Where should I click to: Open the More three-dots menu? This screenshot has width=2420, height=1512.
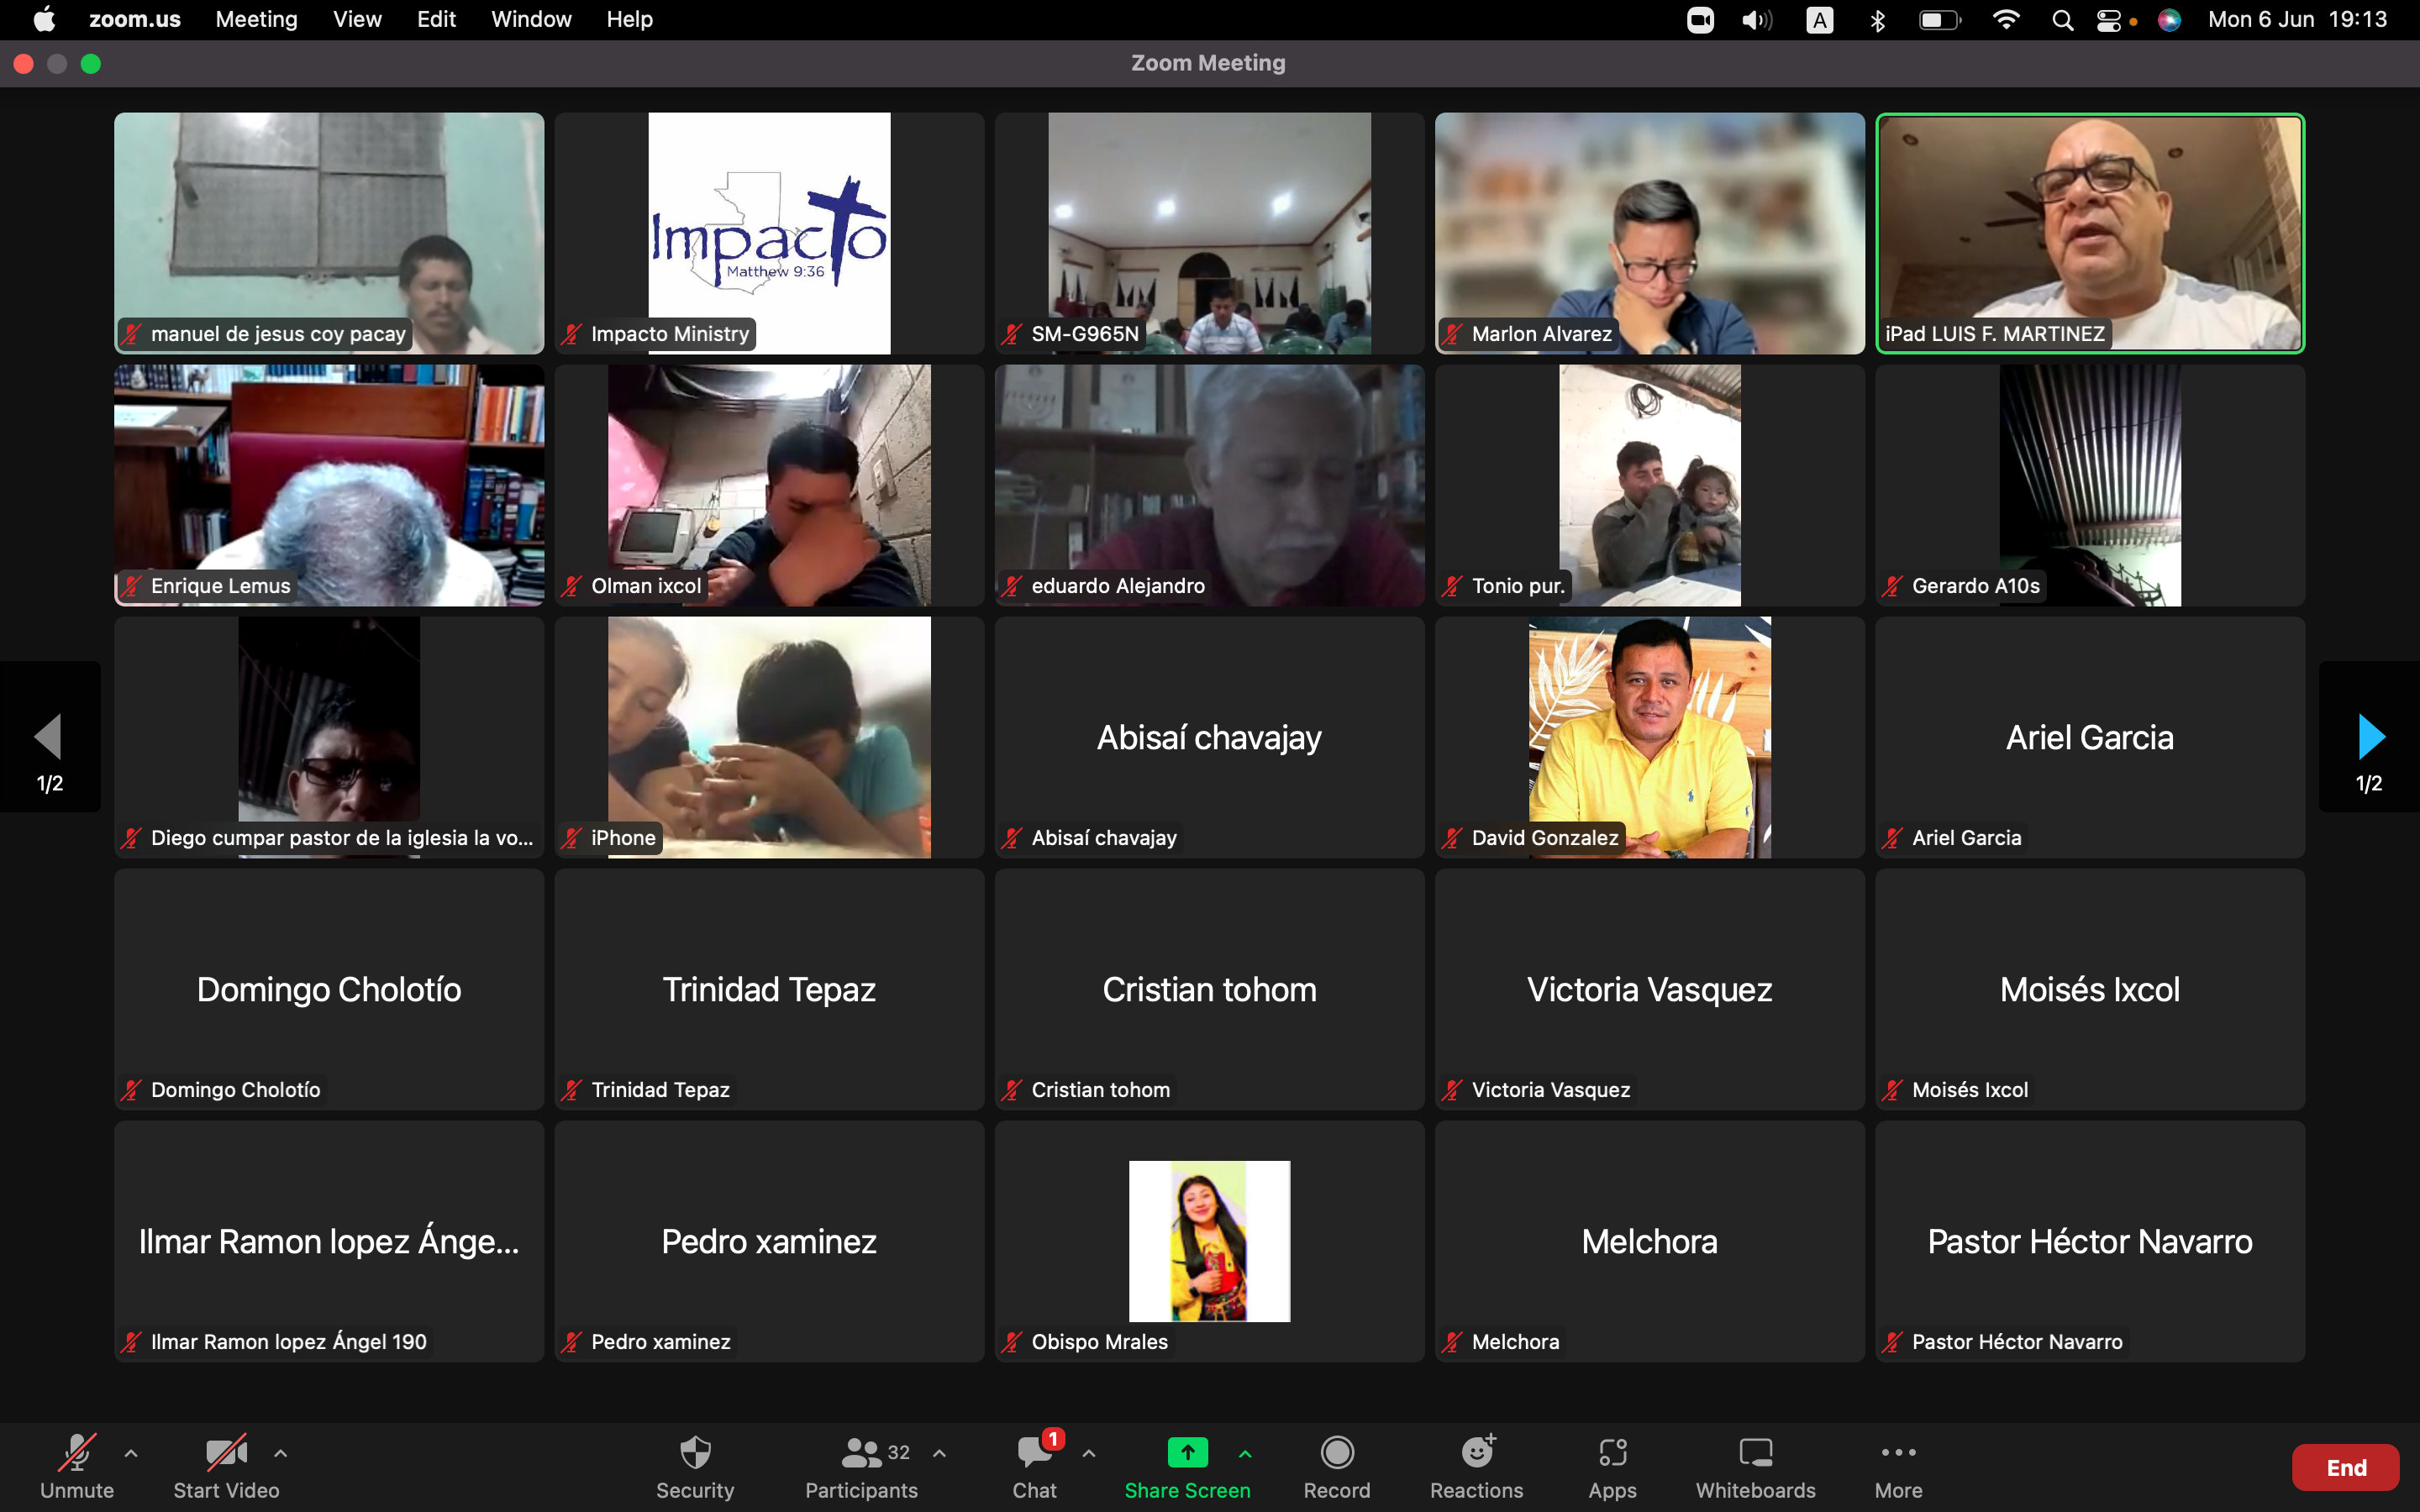tap(1898, 1453)
